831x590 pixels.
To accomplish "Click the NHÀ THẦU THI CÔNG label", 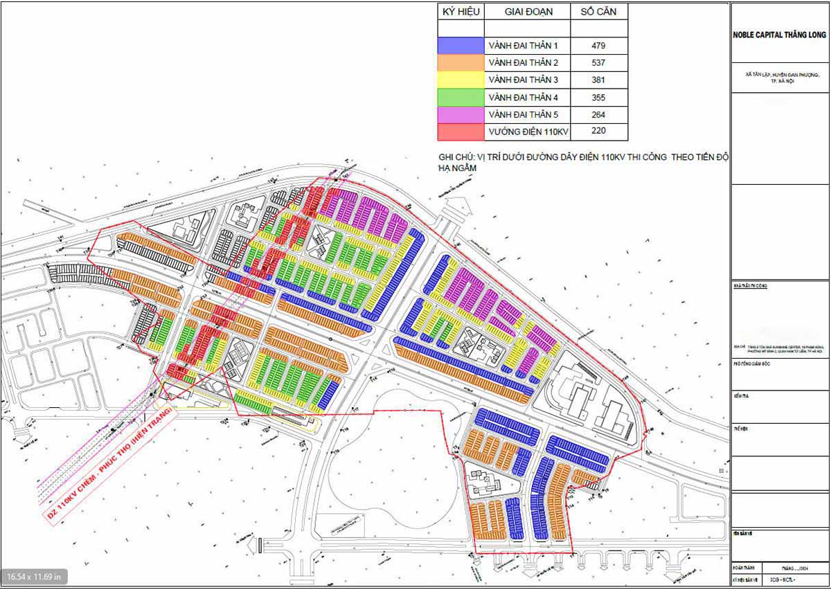I will [750, 285].
